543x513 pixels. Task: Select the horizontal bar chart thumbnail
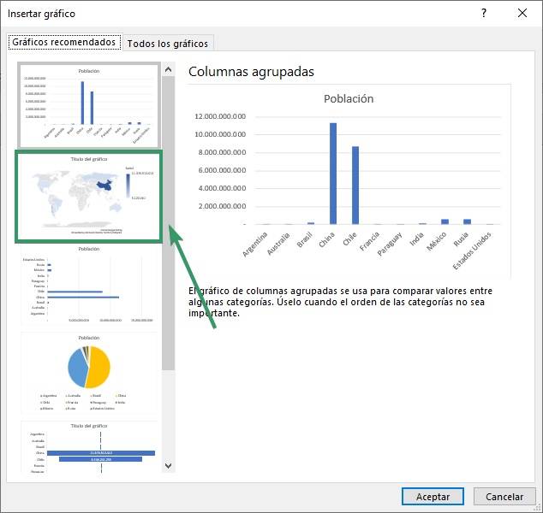pos(89,284)
